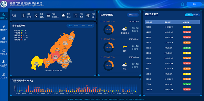
Task: Click the 浓度标准 column header
Action: pyautogui.click(x=186, y=22)
